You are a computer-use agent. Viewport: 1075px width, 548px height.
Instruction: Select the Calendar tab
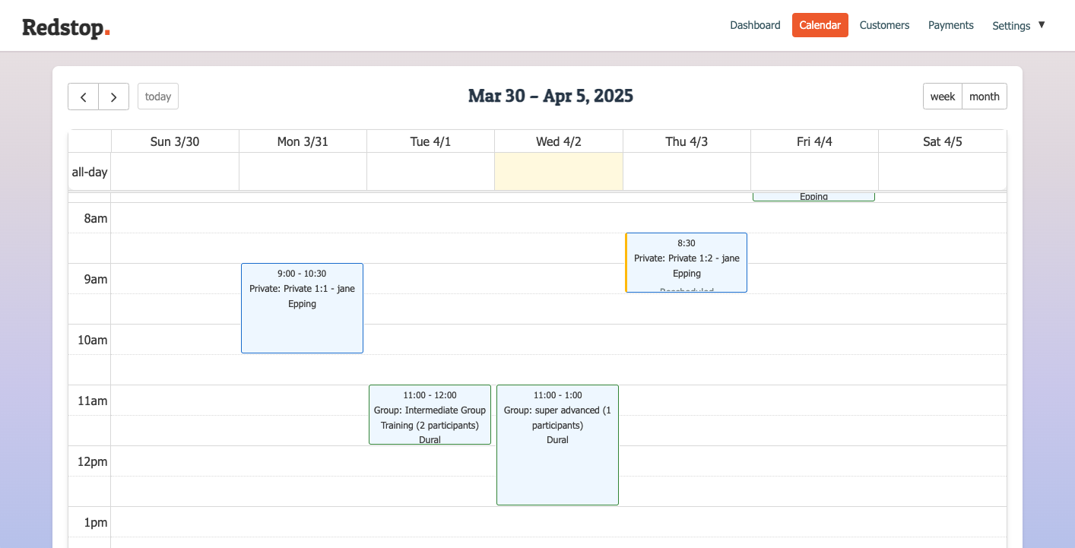coord(820,25)
